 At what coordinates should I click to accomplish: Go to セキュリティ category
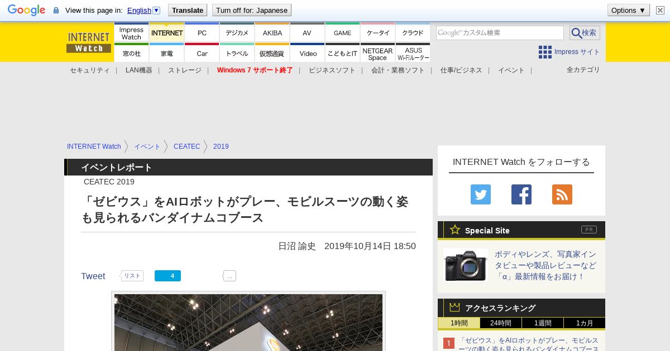tap(89, 70)
